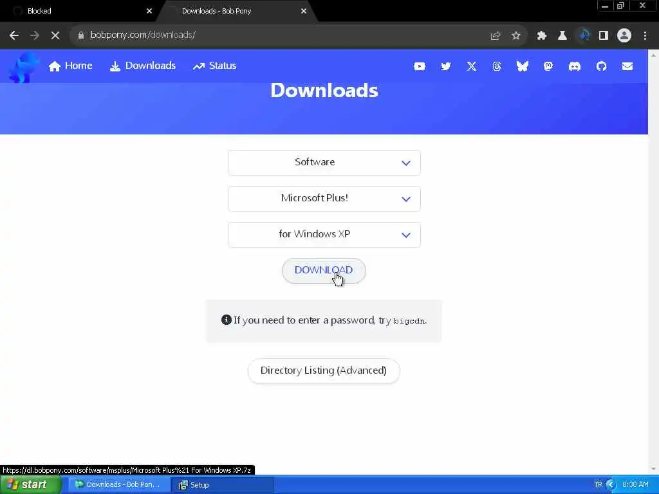659x494 pixels.
Task: Expand the for Windows XP dropdown
Action: (x=324, y=235)
